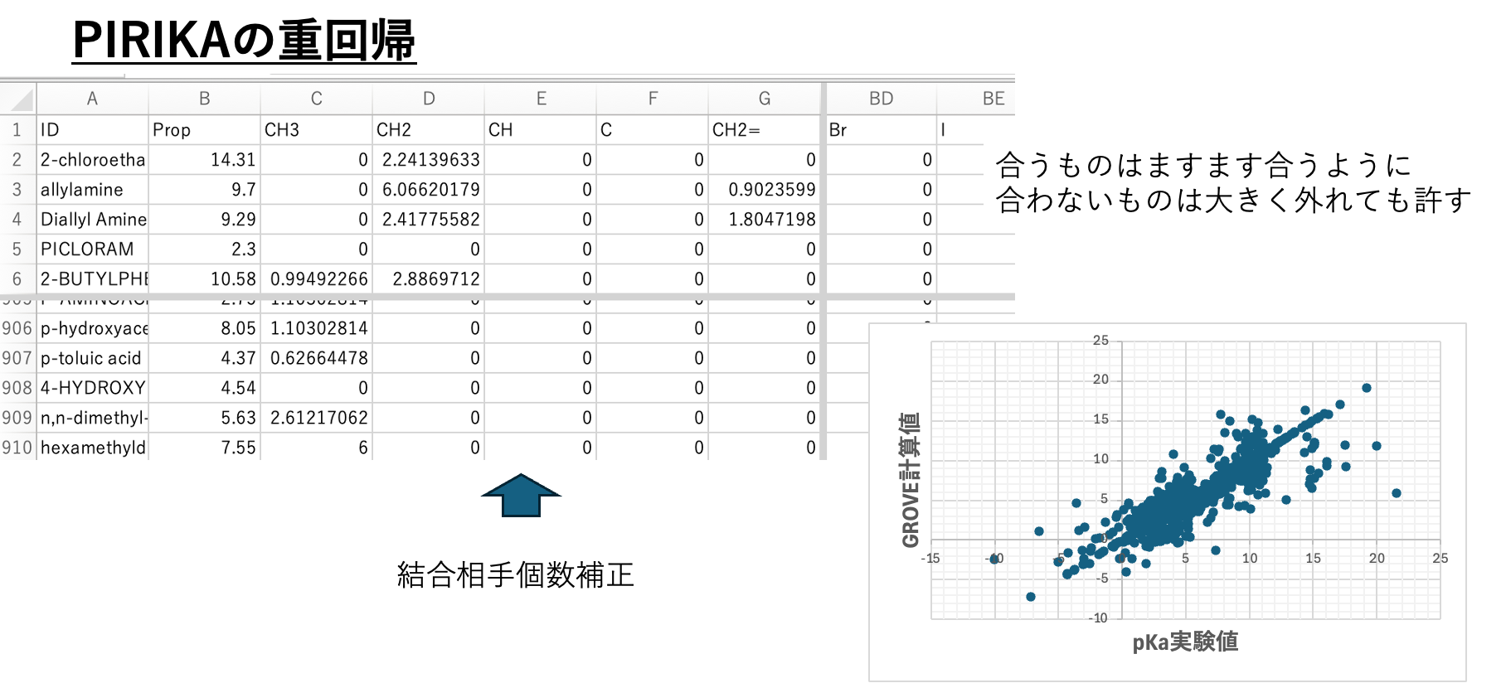The width and height of the screenshot is (1506, 683).
Task: Select row 906 header
Action: click(x=17, y=328)
